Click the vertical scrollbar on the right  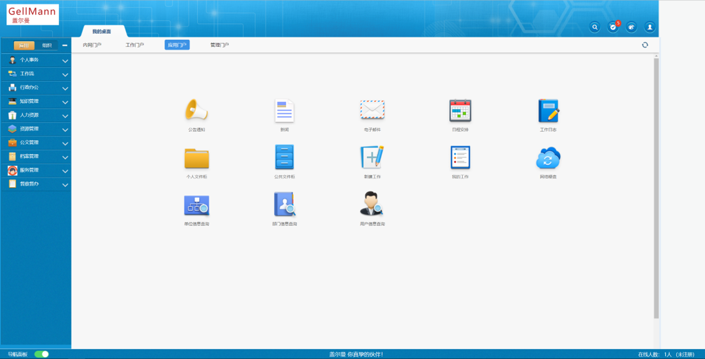point(656,189)
